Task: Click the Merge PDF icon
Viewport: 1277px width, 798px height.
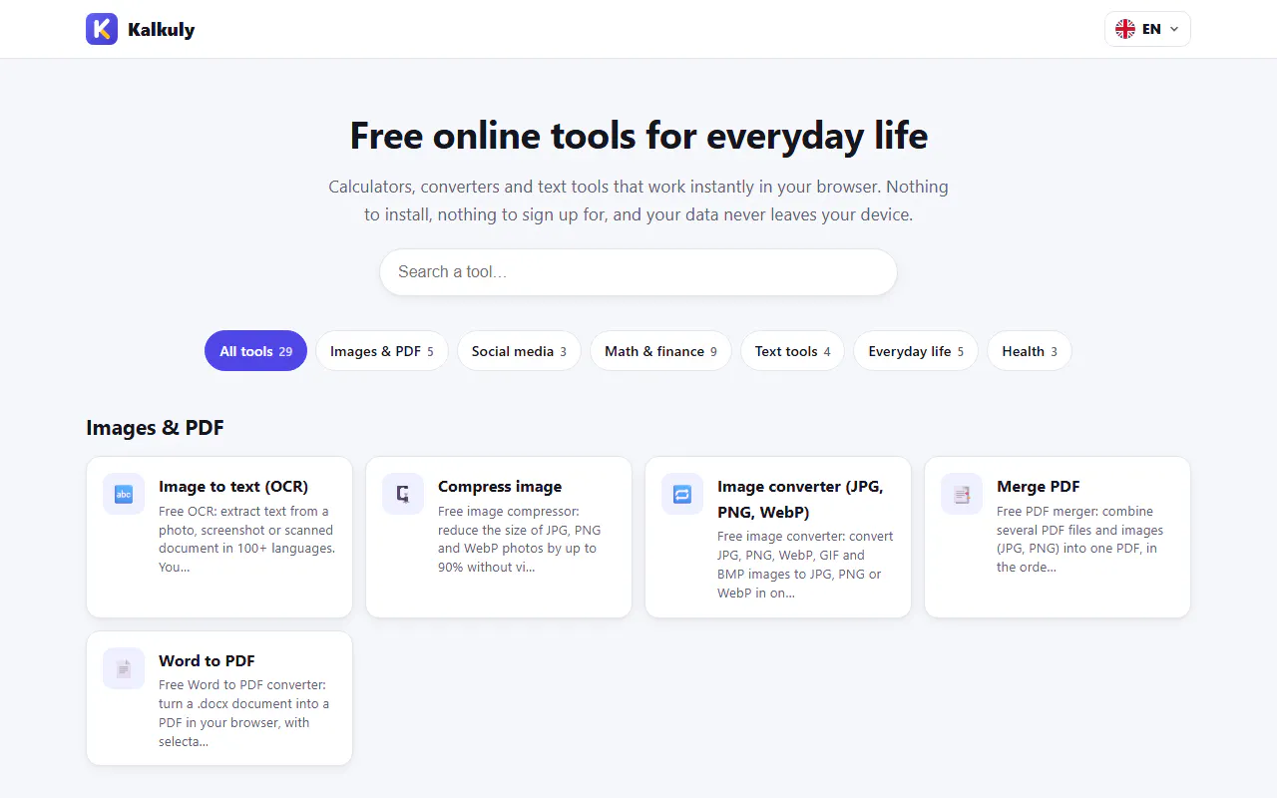Action: tap(962, 494)
